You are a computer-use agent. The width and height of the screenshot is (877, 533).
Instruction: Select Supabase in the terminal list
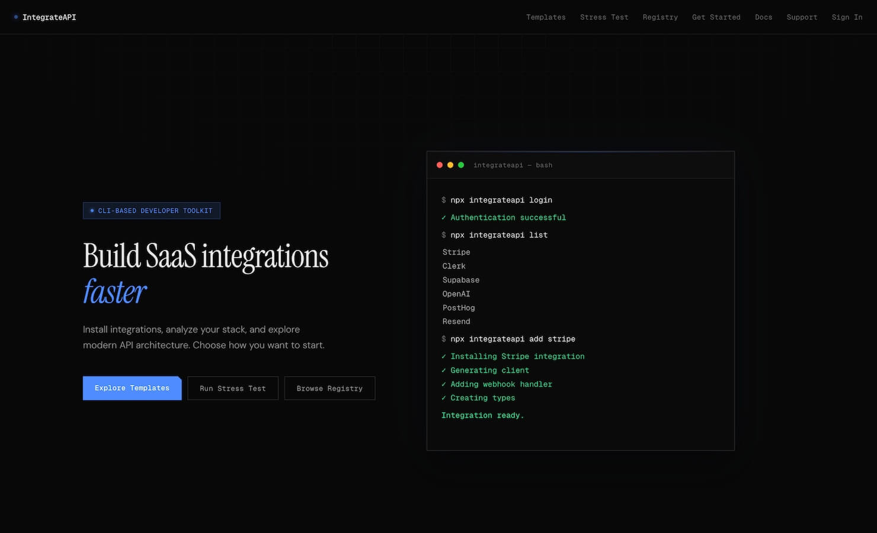tap(461, 280)
